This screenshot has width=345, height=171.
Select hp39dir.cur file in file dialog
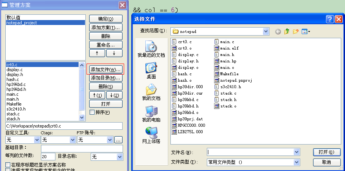point(187,93)
